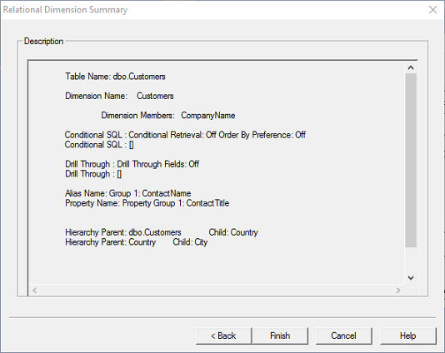Close the Relational Dimension Summary window
The height and width of the screenshot is (353, 445).
[x=432, y=10]
